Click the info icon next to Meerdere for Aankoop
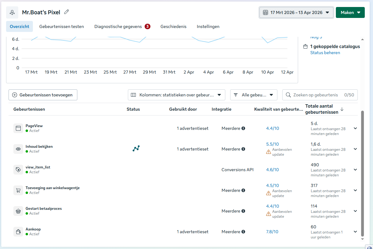373x249 pixels. 243,232
